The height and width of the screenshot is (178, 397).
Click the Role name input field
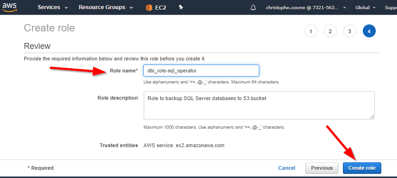[202, 71]
